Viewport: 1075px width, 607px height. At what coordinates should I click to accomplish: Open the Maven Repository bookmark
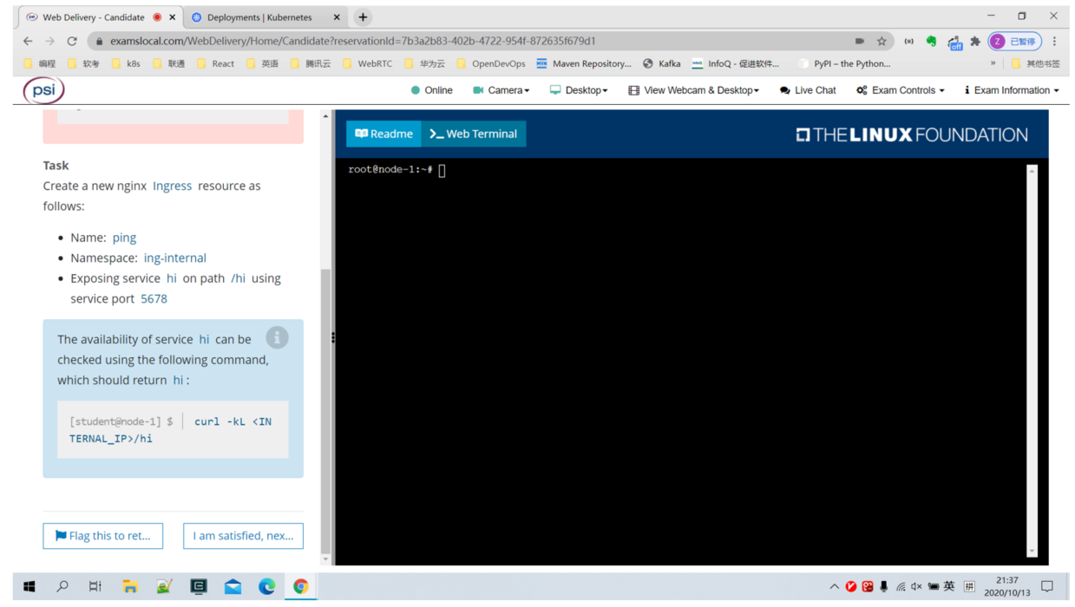click(x=584, y=63)
